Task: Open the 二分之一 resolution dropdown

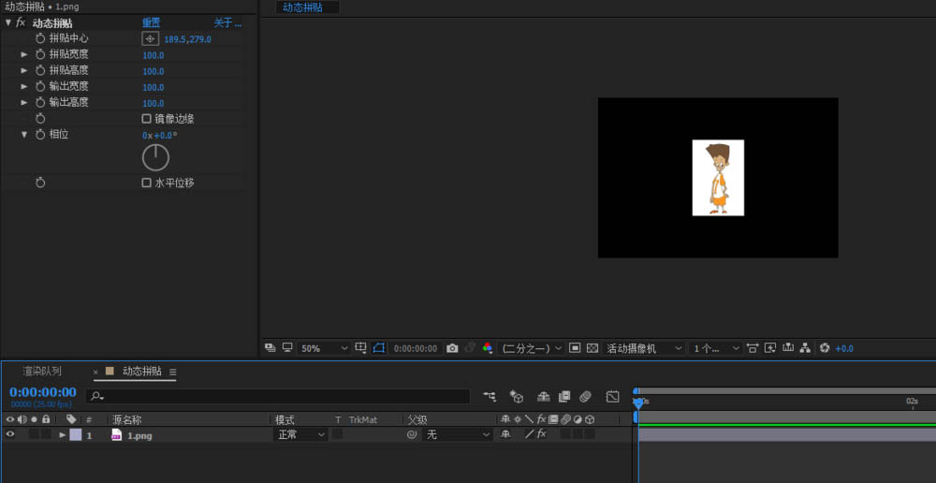Action: click(x=531, y=348)
